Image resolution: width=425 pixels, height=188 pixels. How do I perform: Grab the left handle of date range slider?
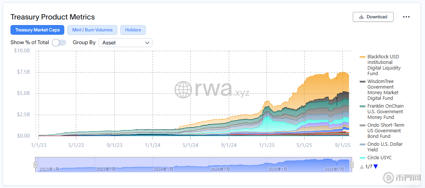pyautogui.click(x=36, y=165)
